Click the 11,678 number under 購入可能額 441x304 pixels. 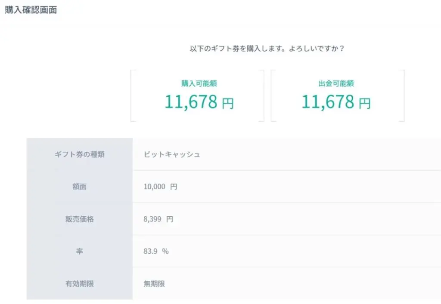[x=191, y=102]
